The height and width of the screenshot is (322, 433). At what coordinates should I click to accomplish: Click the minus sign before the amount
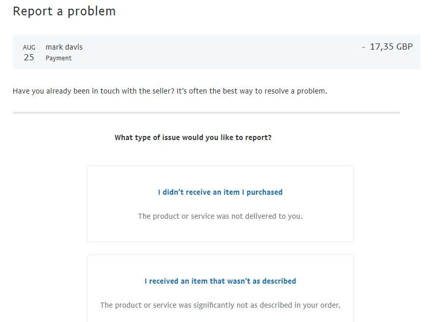[x=363, y=47]
